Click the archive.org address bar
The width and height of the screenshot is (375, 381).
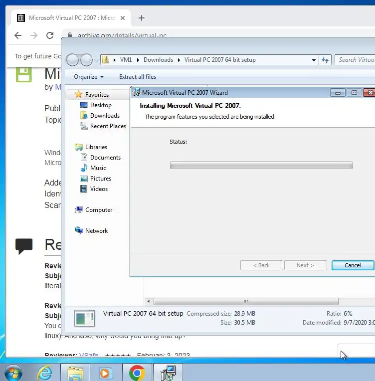click(x=122, y=35)
